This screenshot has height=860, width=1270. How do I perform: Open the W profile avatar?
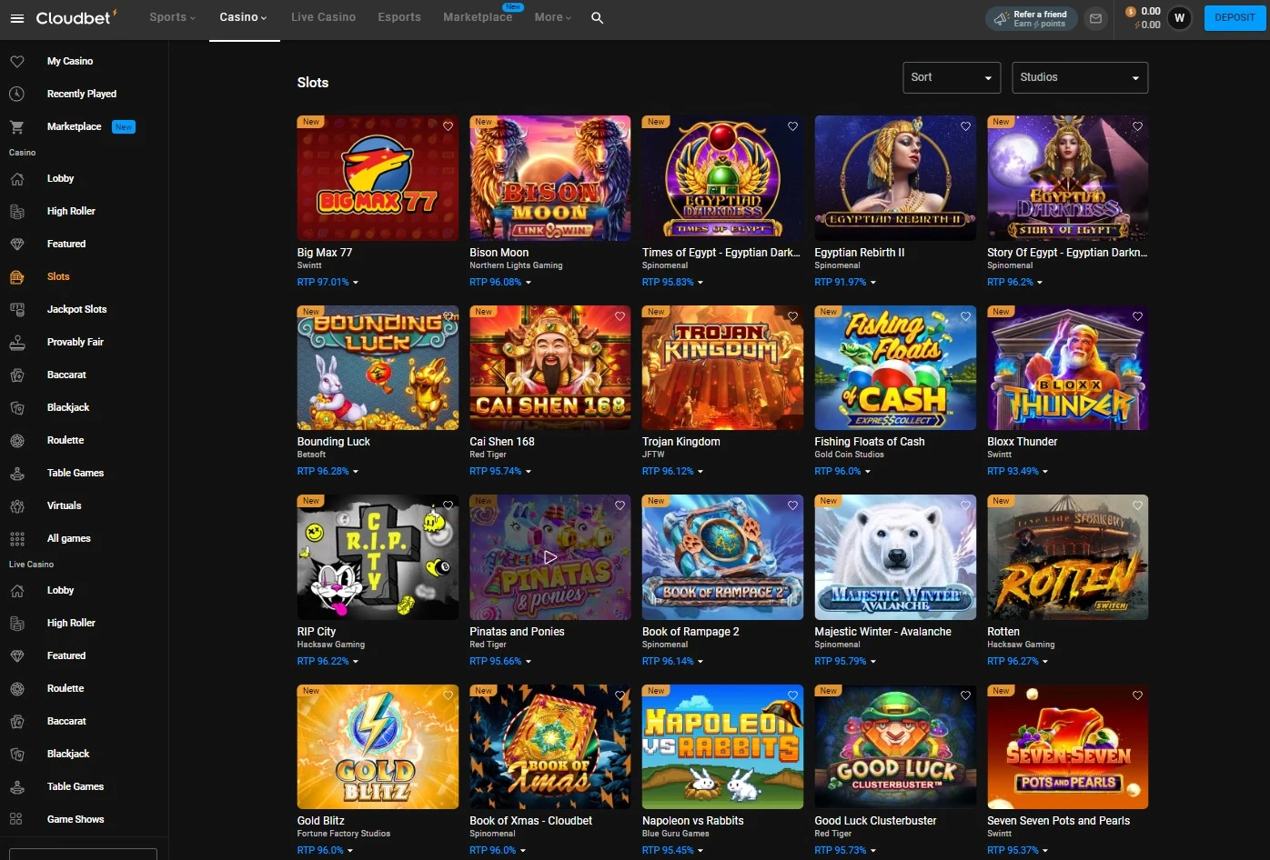coord(1179,18)
